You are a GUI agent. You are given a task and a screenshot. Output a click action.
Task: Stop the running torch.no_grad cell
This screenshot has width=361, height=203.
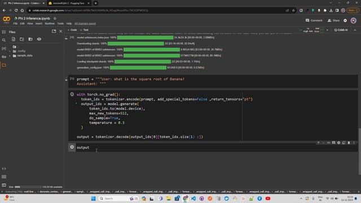pos(72,94)
